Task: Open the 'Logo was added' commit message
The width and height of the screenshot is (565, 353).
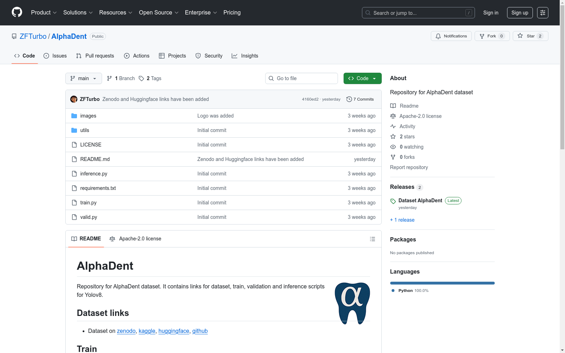Action: [x=215, y=116]
